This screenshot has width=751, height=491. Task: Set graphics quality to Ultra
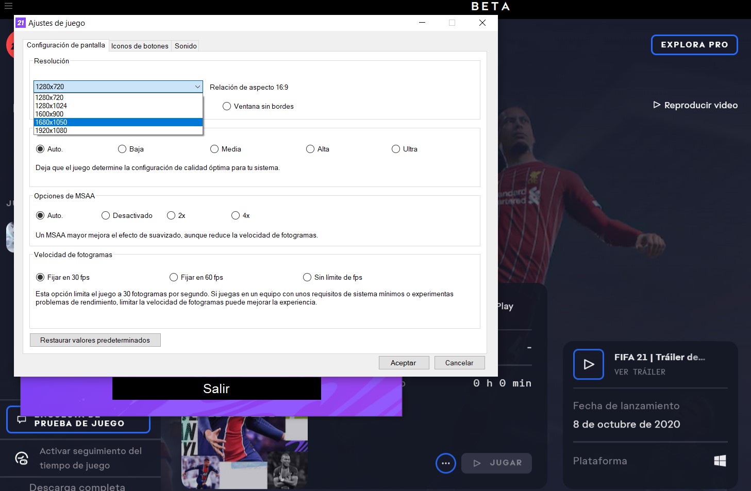[x=396, y=149]
